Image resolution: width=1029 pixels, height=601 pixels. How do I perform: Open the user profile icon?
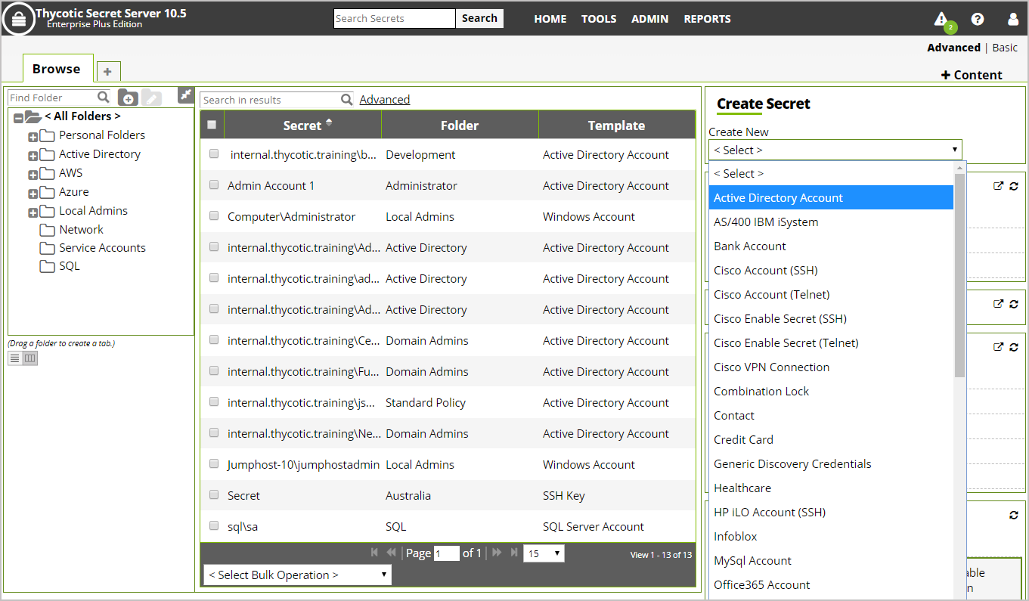click(x=1013, y=19)
